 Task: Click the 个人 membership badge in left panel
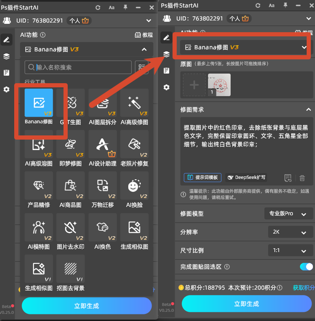[x=79, y=20]
